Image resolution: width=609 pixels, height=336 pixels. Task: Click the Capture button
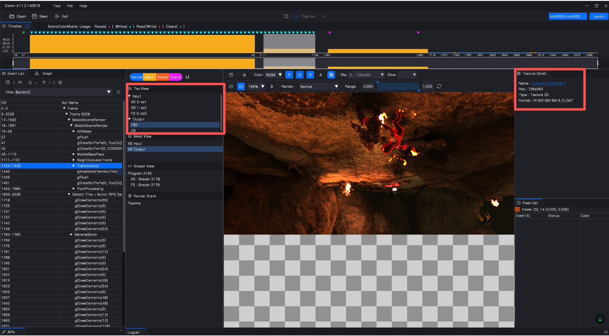[305, 16]
